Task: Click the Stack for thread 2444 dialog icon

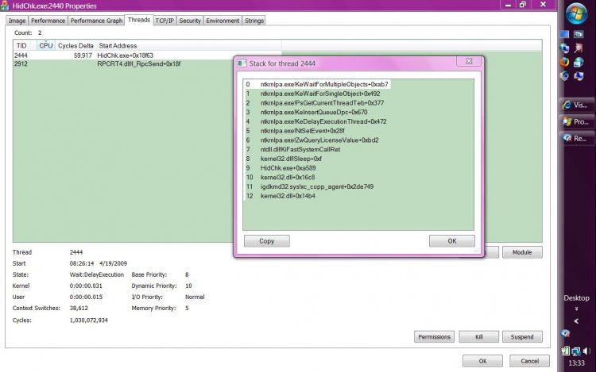Action: pyautogui.click(x=242, y=63)
